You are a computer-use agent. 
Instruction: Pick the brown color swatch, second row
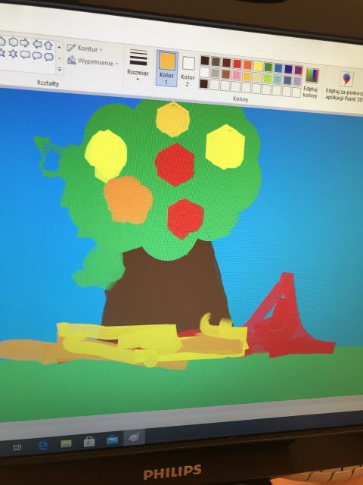coord(226,74)
